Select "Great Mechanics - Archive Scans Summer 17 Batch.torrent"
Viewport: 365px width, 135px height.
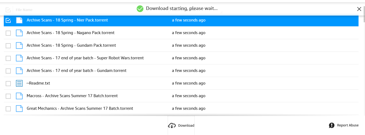80,108
